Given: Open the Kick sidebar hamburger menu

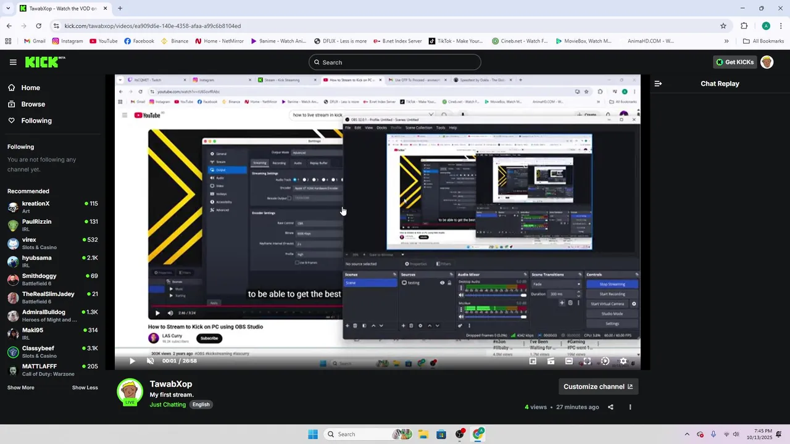Looking at the screenshot, I should (x=13, y=62).
